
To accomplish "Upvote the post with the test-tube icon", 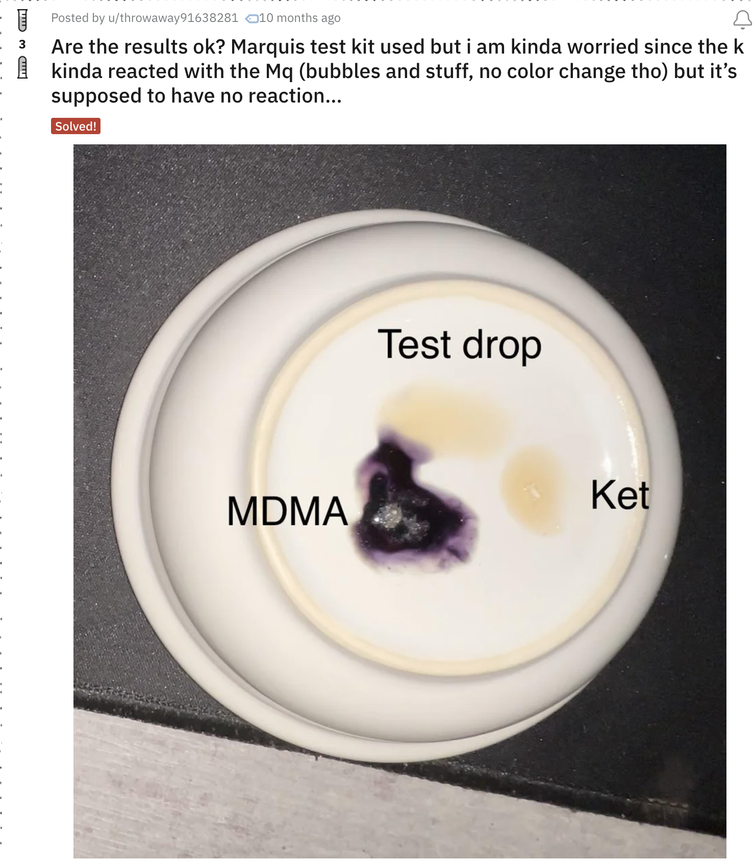I will coord(22,20).
